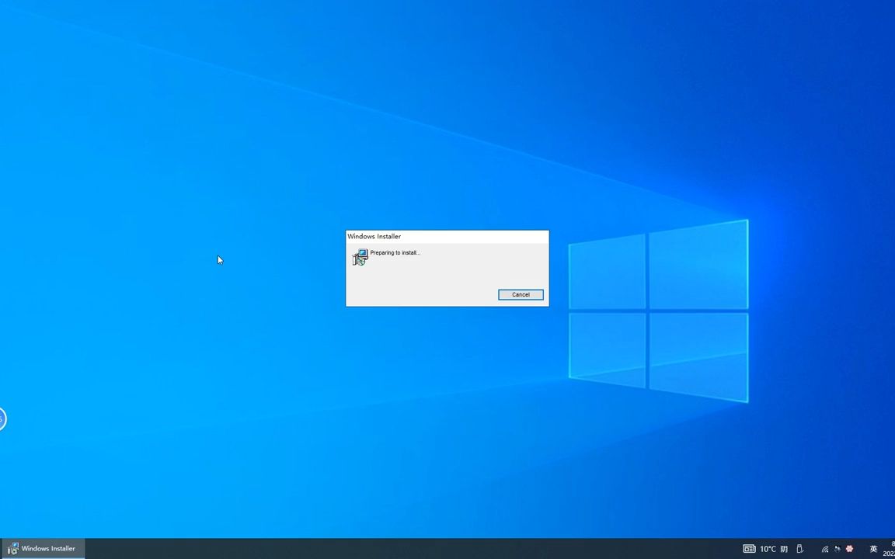Cancel the Windows Installer preparation
The image size is (895, 559).
521,294
